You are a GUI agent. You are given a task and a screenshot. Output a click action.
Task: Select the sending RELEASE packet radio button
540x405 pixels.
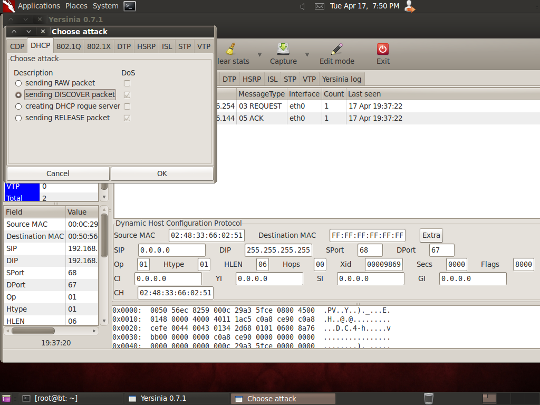[x=18, y=118]
